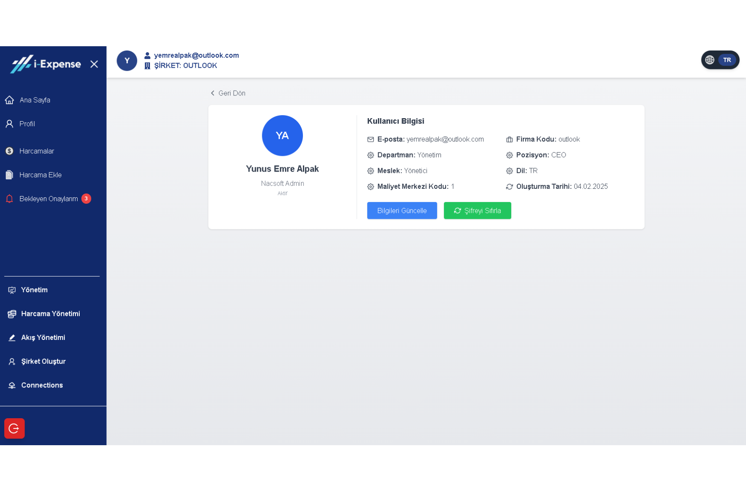Click the i-Expense logo

pos(46,64)
